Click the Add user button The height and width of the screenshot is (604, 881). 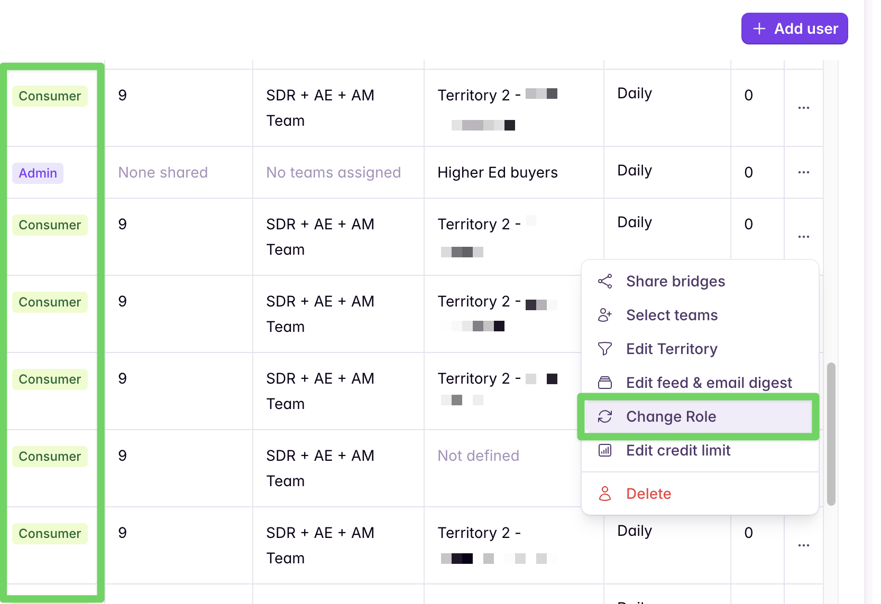(794, 29)
